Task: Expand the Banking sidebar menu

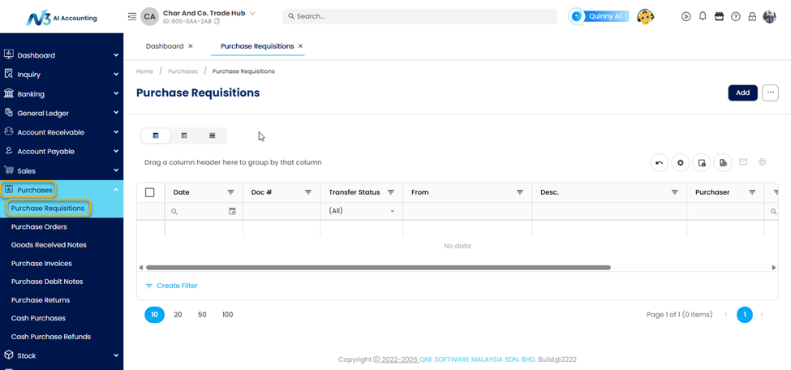Action: tap(62, 94)
